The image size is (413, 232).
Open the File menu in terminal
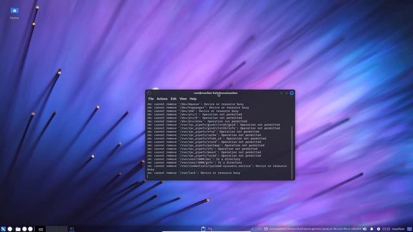150,99
